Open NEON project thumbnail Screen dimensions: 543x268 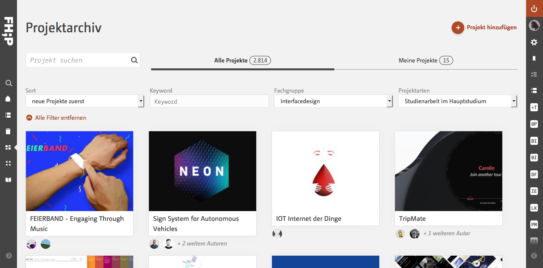203,171
